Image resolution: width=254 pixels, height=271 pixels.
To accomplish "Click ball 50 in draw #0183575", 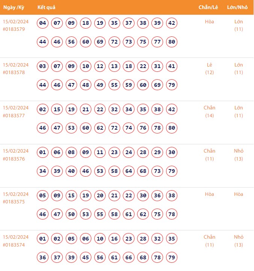I will coord(71,214).
